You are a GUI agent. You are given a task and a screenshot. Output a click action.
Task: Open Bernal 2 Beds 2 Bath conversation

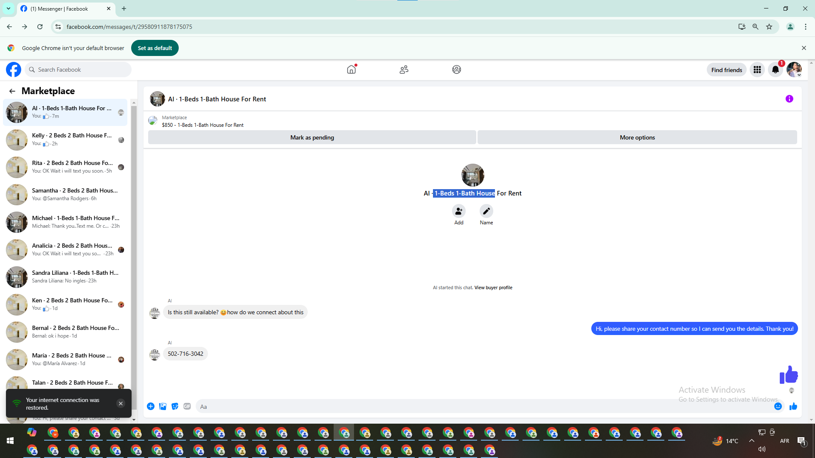point(65,332)
